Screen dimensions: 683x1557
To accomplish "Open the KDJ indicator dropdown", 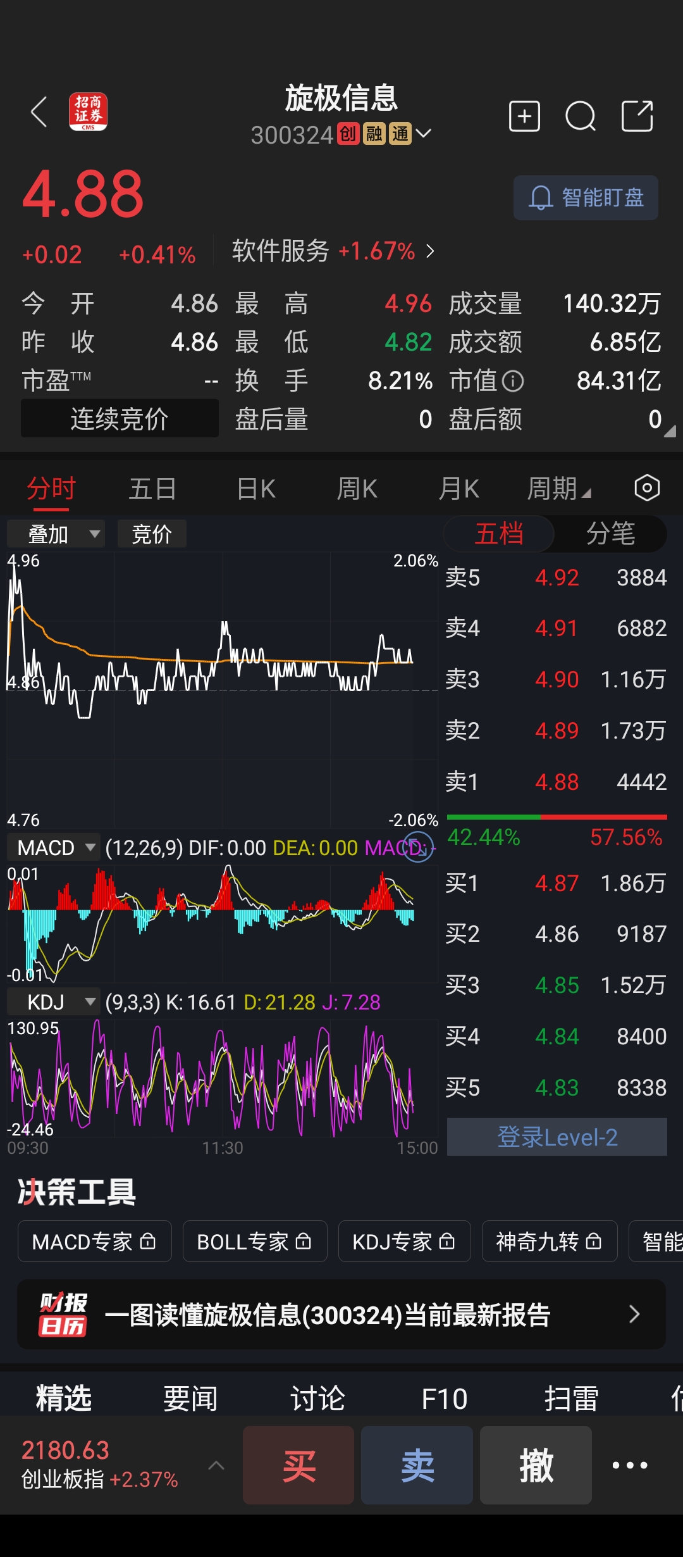I will 53,1002.
